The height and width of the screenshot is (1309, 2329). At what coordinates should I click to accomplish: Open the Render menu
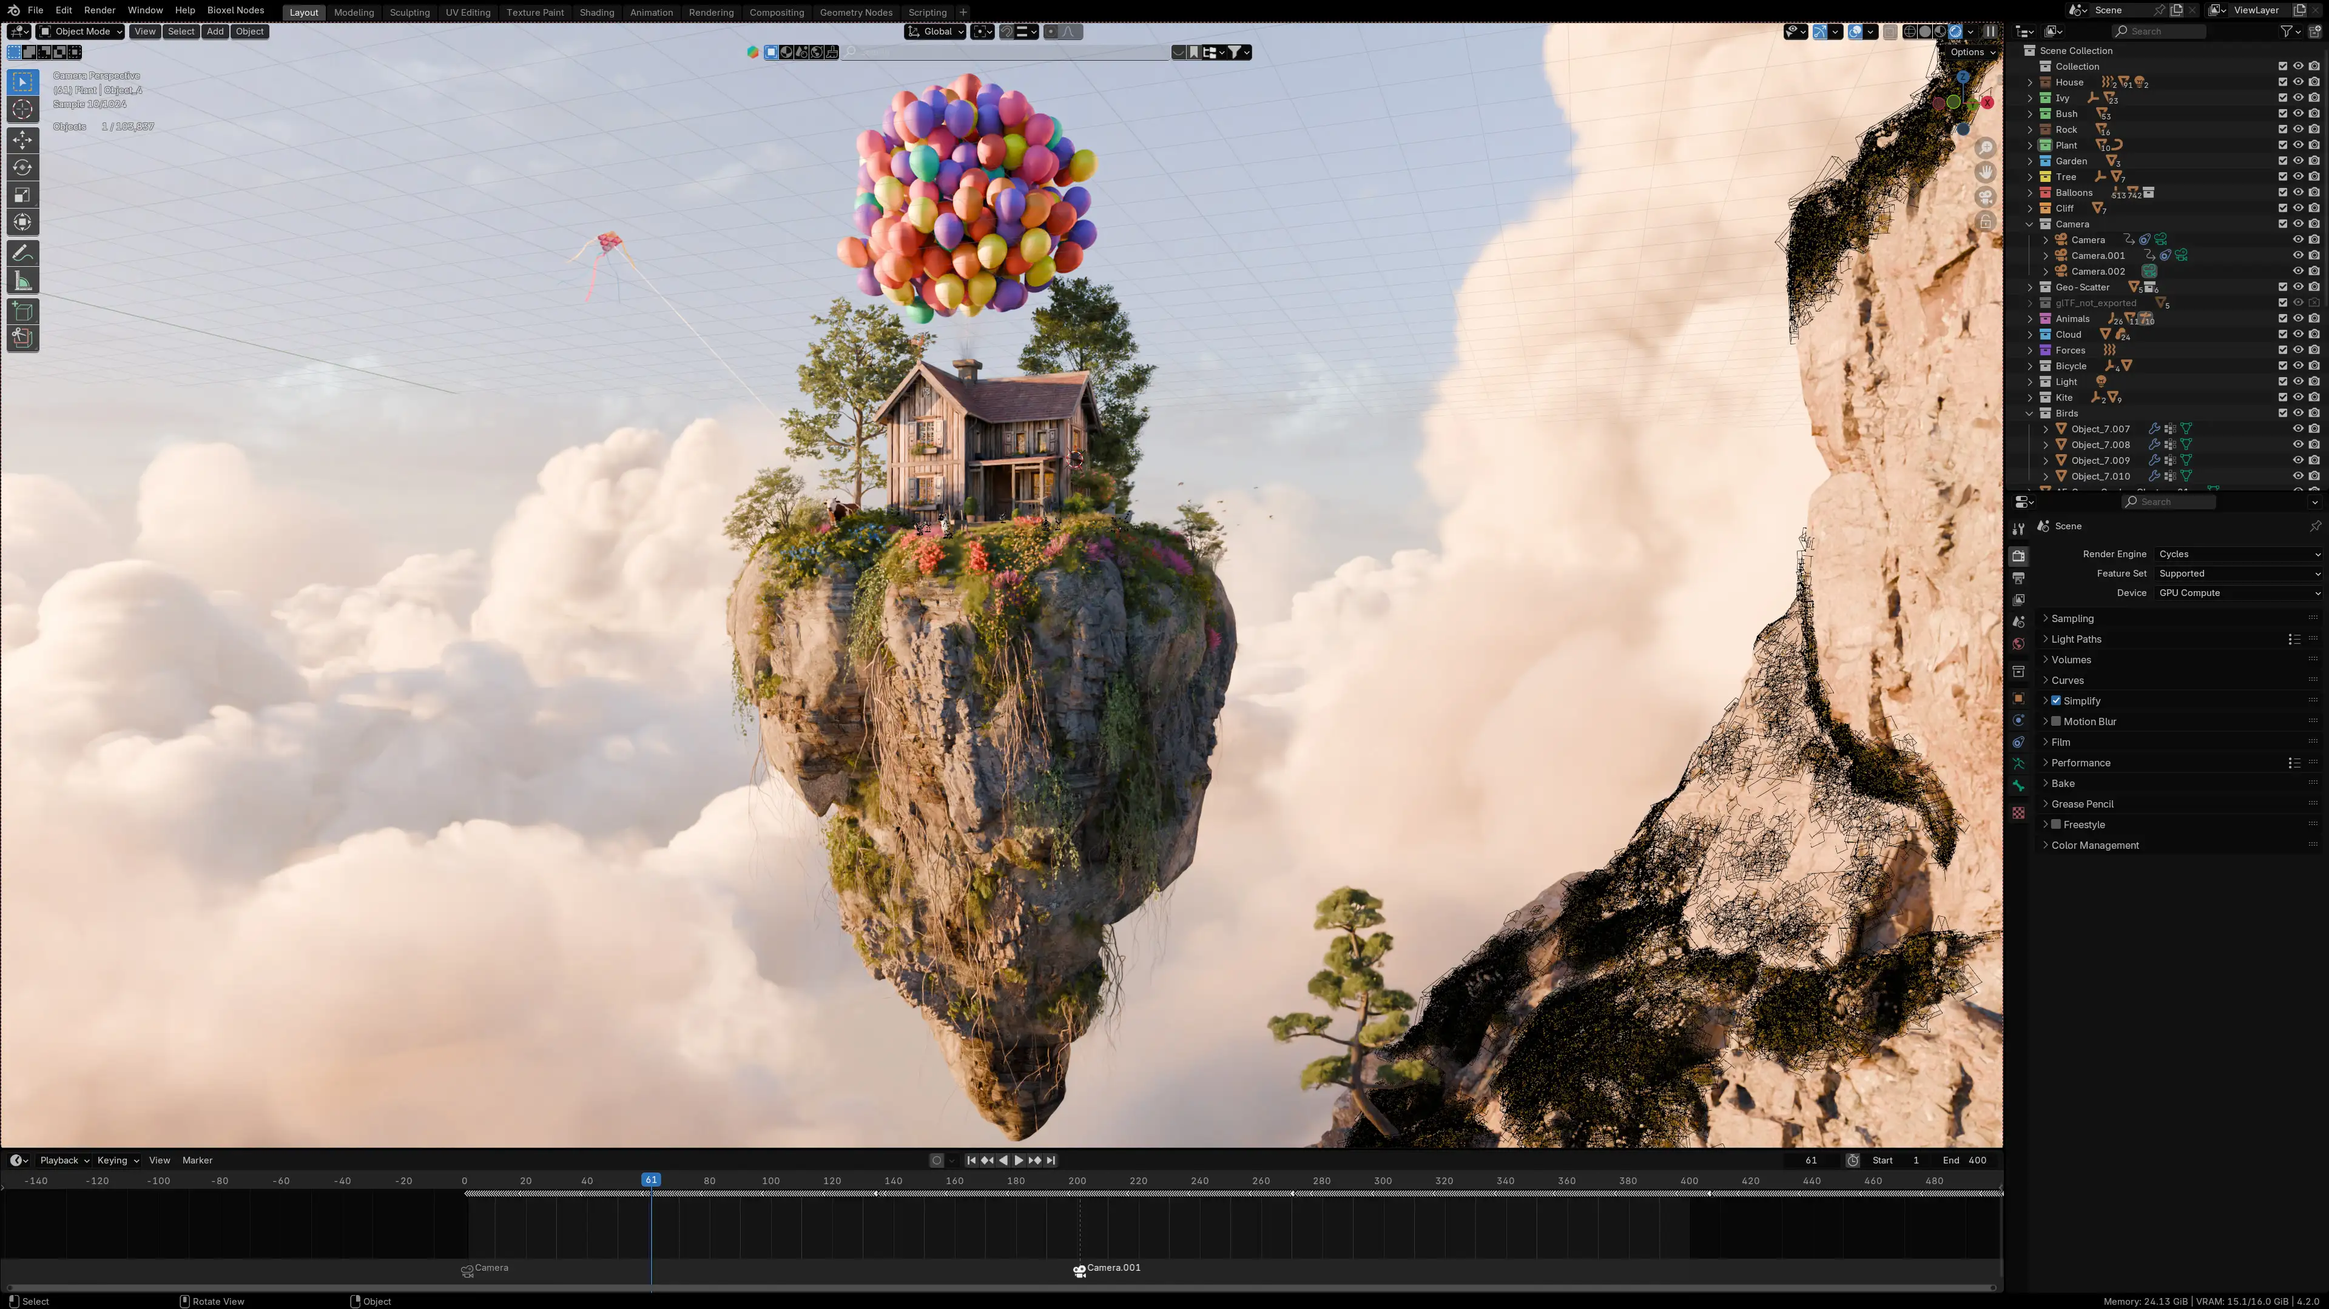click(99, 11)
